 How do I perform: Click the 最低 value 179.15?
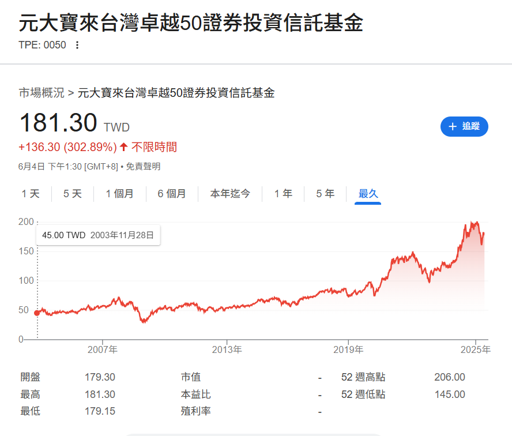(x=100, y=411)
